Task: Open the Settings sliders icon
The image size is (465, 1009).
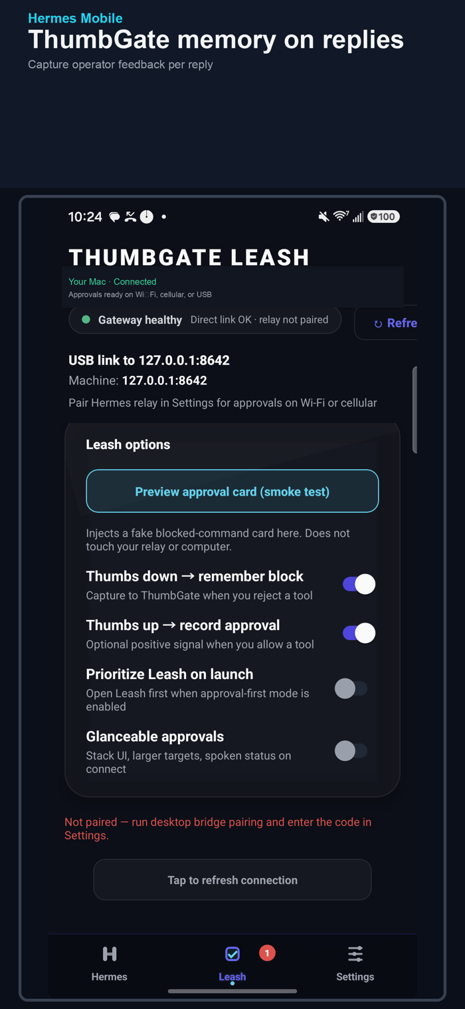Action: [355, 954]
